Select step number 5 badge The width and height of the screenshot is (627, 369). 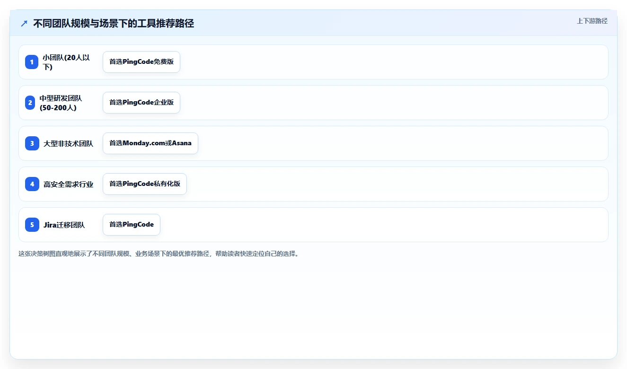[32, 225]
